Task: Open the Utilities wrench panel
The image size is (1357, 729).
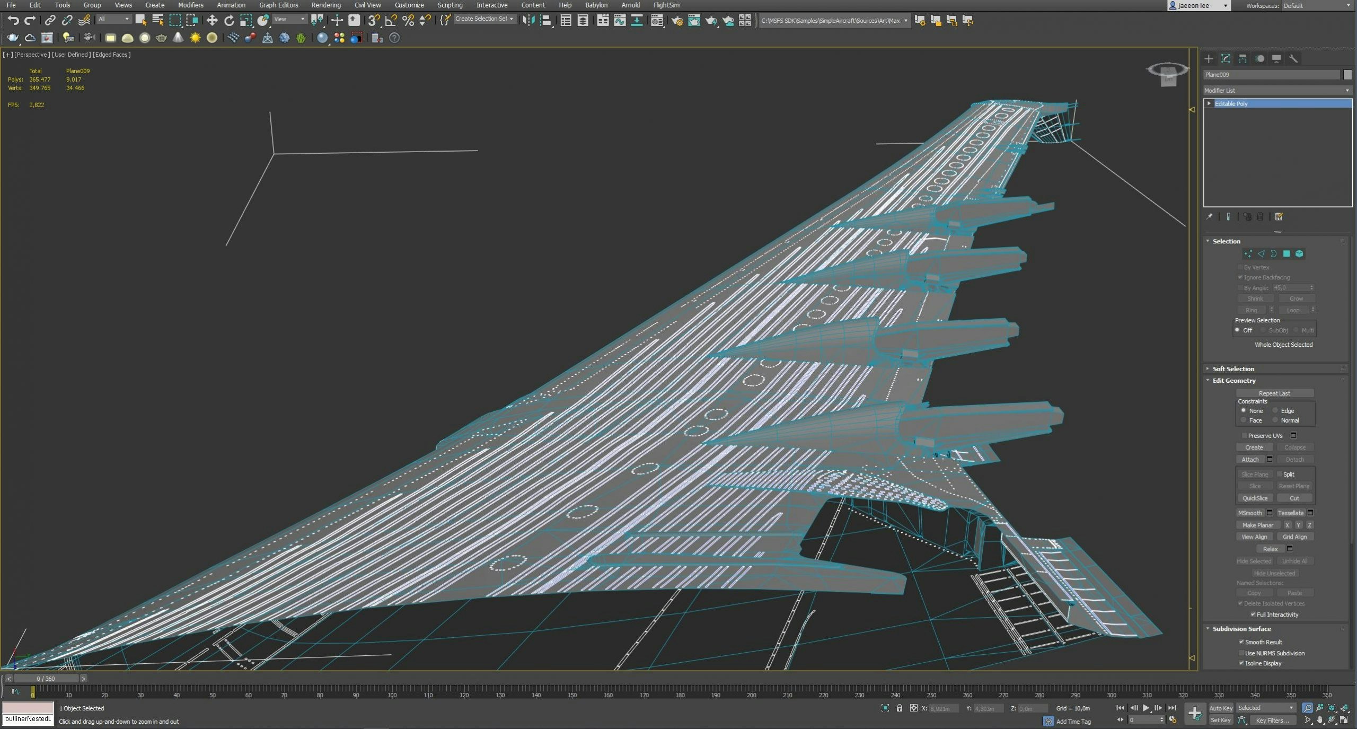Action: 1293,59
